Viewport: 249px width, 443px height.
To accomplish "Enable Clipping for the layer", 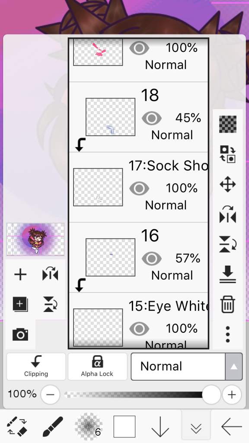I will 36,366.
